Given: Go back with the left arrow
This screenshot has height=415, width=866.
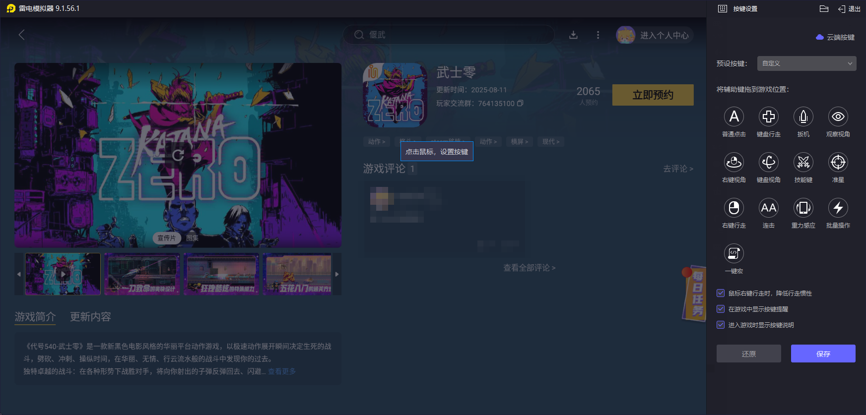Looking at the screenshot, I should (21, 35).
